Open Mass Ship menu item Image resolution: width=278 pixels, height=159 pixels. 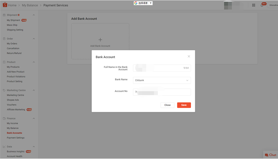(12, 25)
